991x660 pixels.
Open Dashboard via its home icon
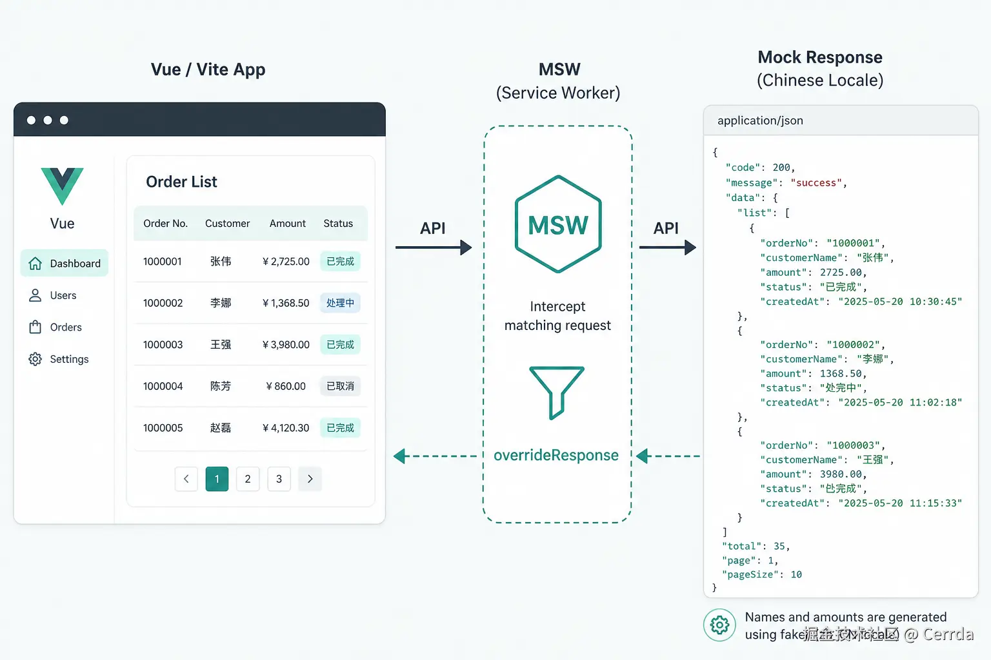coord(35,263)
